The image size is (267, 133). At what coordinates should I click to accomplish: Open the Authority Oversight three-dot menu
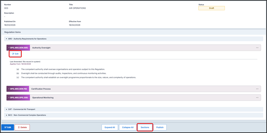257,48
